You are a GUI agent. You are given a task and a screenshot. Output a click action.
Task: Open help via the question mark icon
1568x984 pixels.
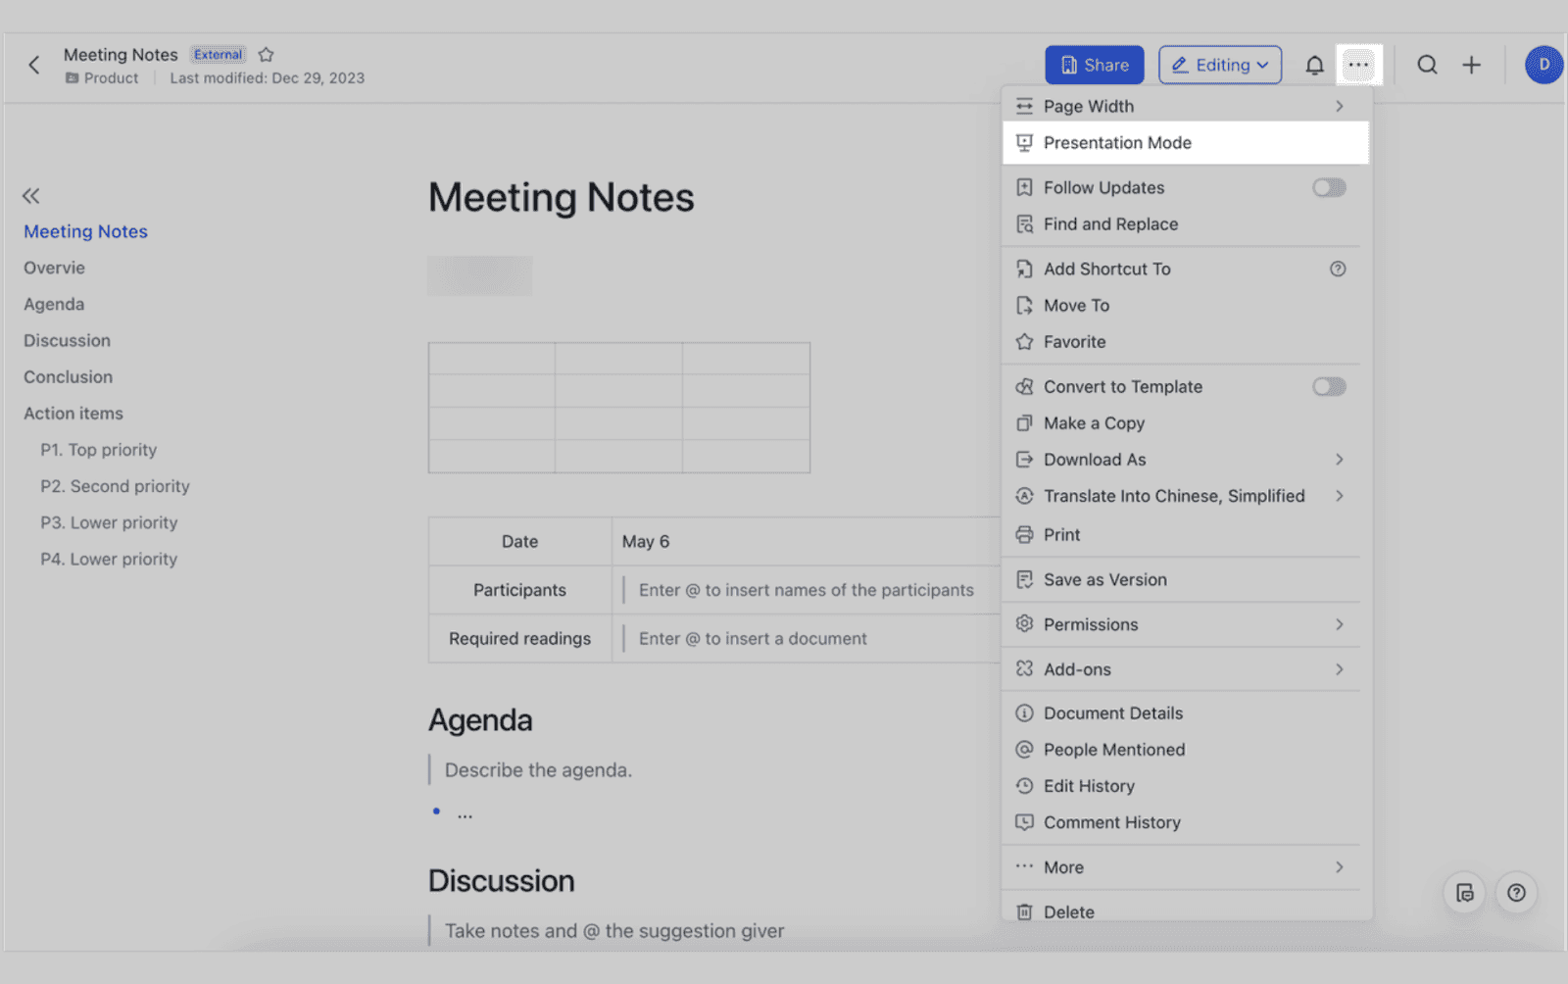tap(1516, 893)
